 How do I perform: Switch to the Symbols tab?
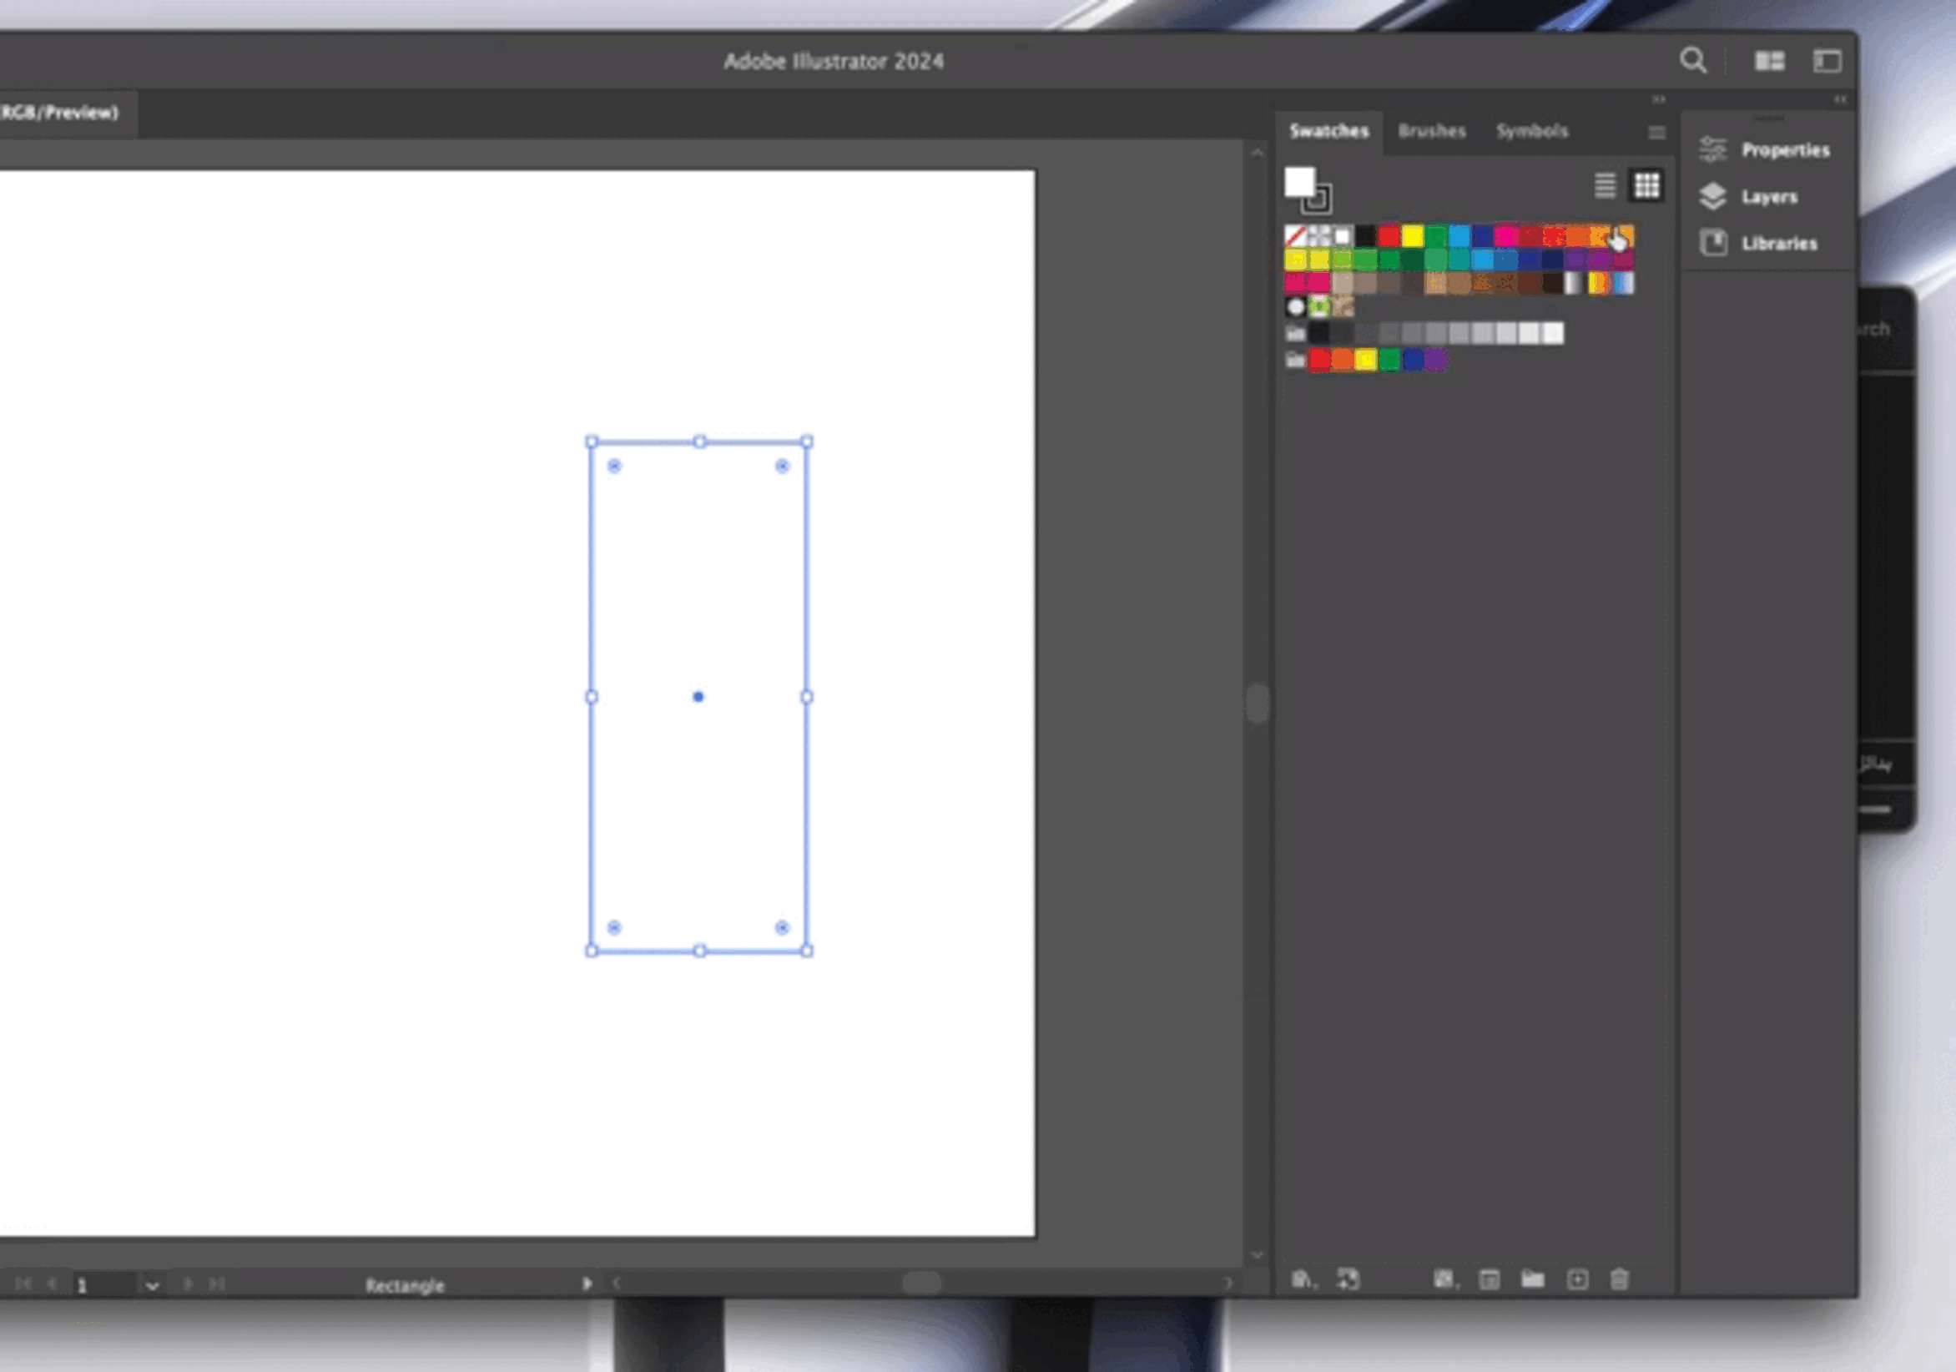pyautogui.click(x=1532, y=131)
